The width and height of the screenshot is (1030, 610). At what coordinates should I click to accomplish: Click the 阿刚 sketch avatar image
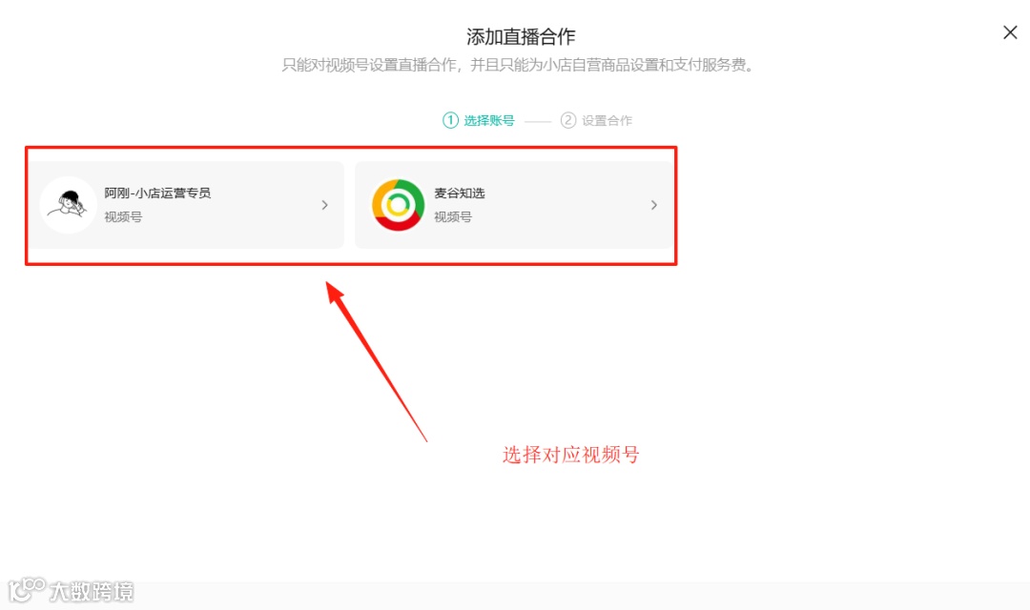pos(69,205)
